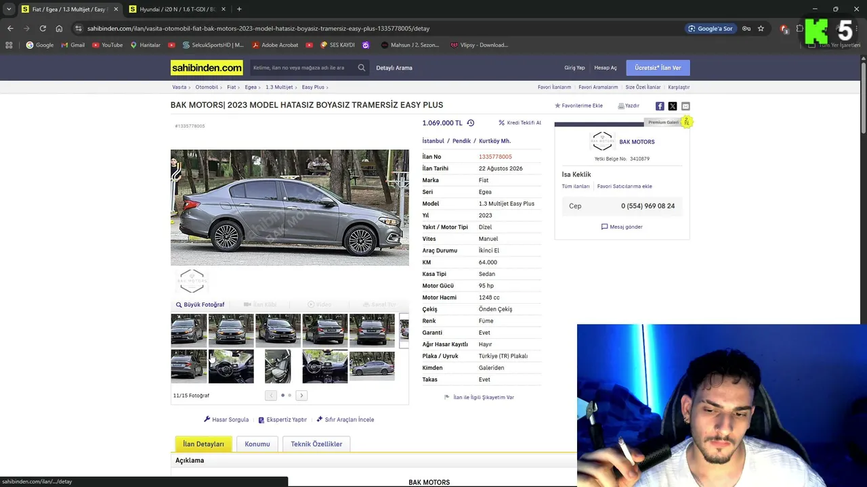867x487 pixels.
Task: Open the Teknik Özellikler tab
Action: (x=316, y=444)
